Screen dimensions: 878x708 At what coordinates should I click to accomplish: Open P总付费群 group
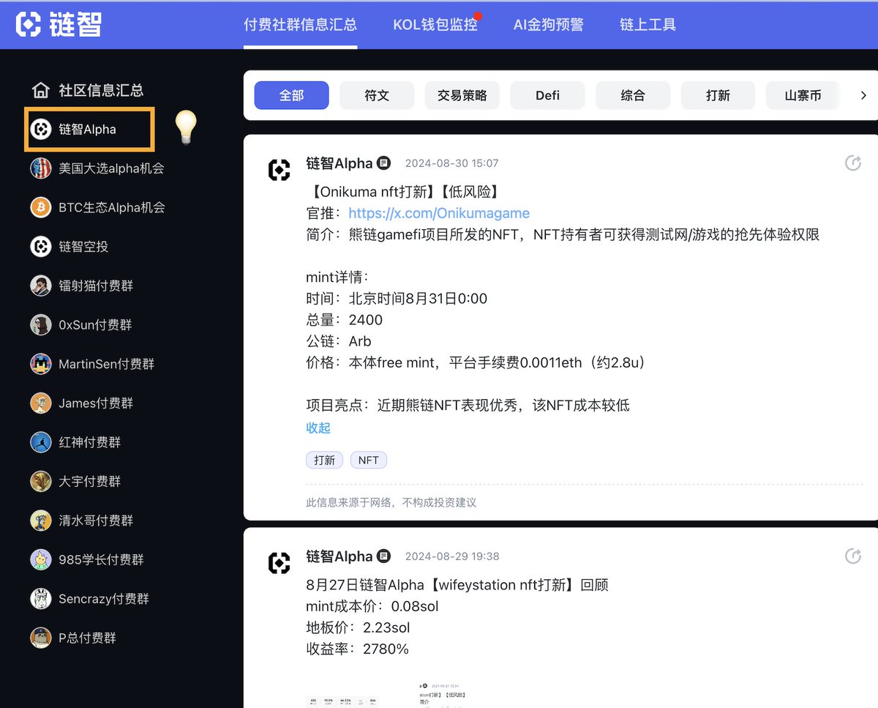click(x=88, y=638)
